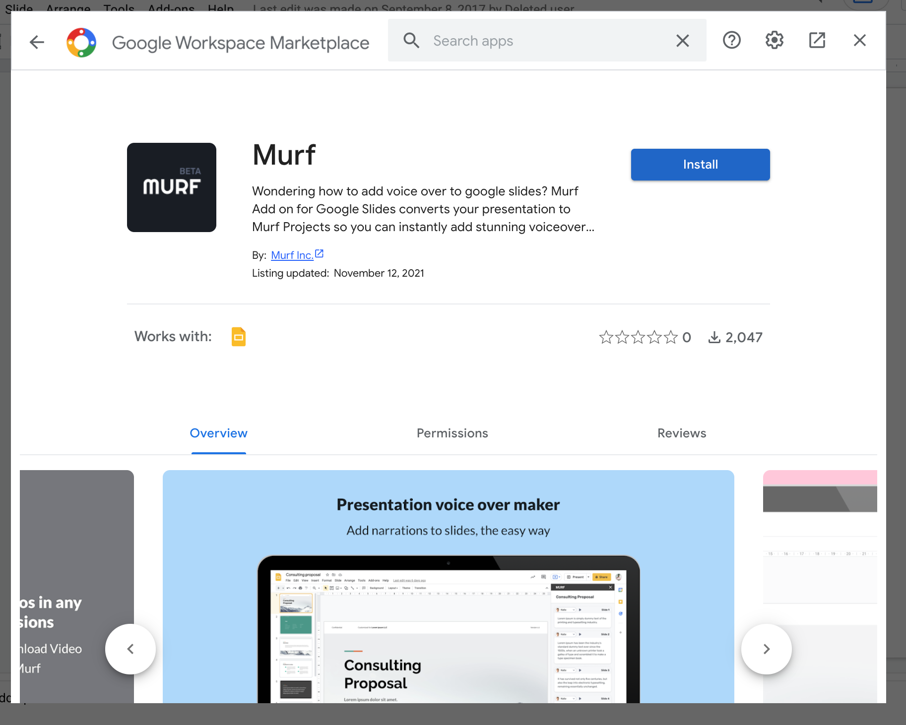Go back with the left arrow icon
Image resolution: width=906 pixels, height=725 pixels.
tap(37, 42)
